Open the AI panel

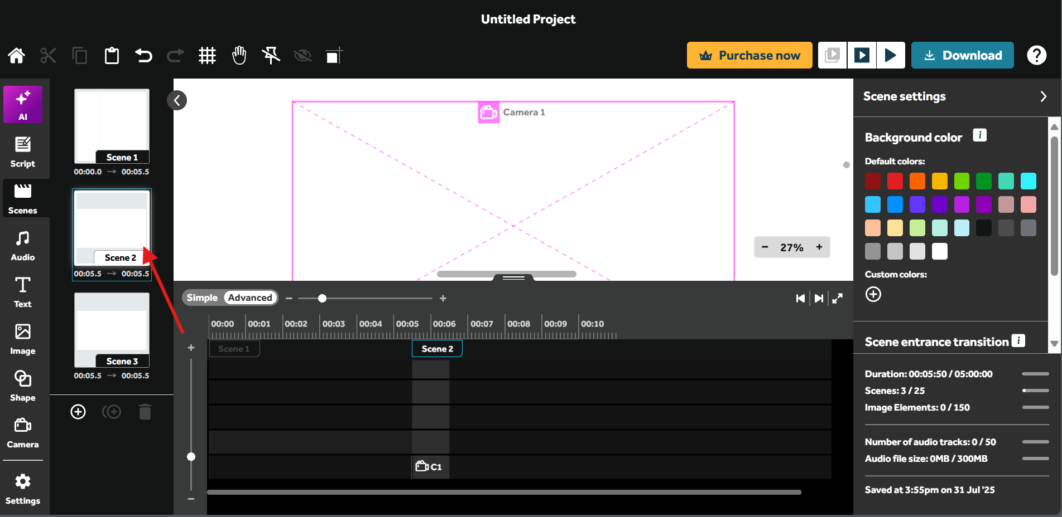click(22, 104)
